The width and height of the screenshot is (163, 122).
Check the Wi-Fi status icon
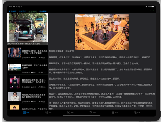point(146,7)
